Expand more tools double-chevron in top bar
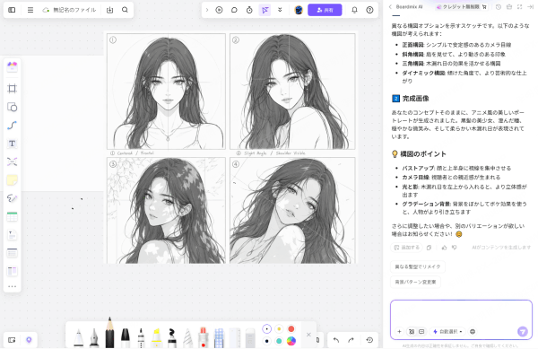 click(x=280, y=10)
